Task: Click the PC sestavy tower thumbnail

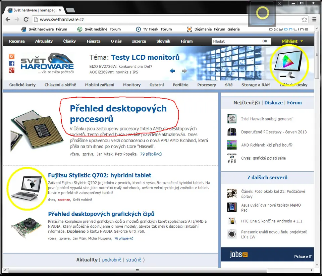Action: 232,132
